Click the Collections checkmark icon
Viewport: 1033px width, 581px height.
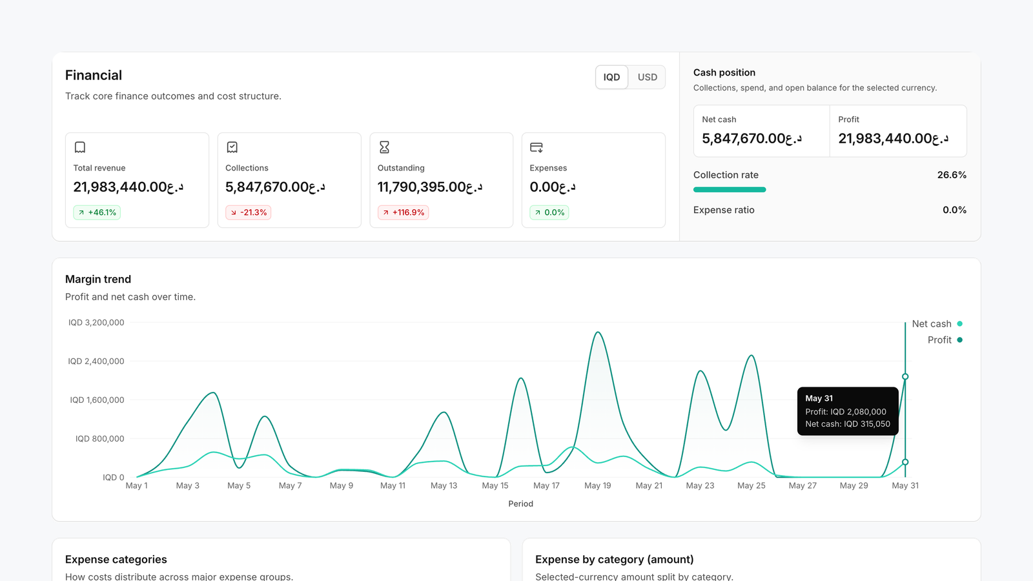coord(232,147)
